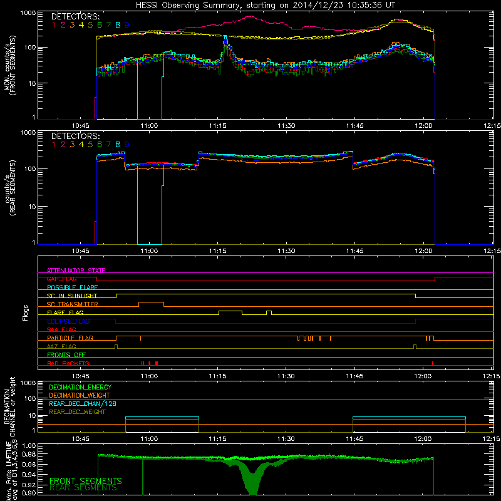Click FRONT SEGMENTS legend in livetime plot
The image size is (501, 501).
click(86, 481)
